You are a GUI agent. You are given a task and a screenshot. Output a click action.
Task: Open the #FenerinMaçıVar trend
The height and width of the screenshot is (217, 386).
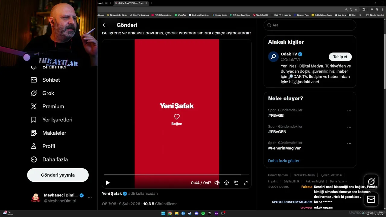[x=284, y=148]
